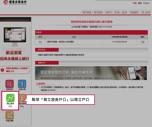Click the 主旨 column header

click(x=74, y=37)
